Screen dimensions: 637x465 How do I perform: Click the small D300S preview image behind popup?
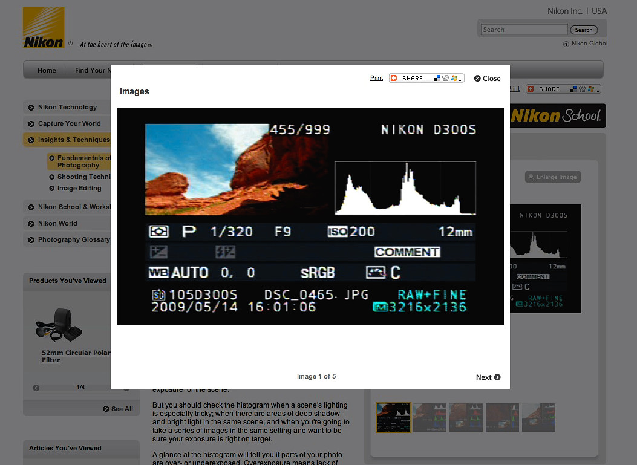[x=546, y=259]
